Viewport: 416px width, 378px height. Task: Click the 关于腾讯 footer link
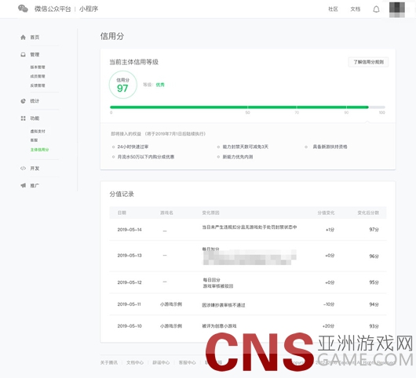pos(109,362)
